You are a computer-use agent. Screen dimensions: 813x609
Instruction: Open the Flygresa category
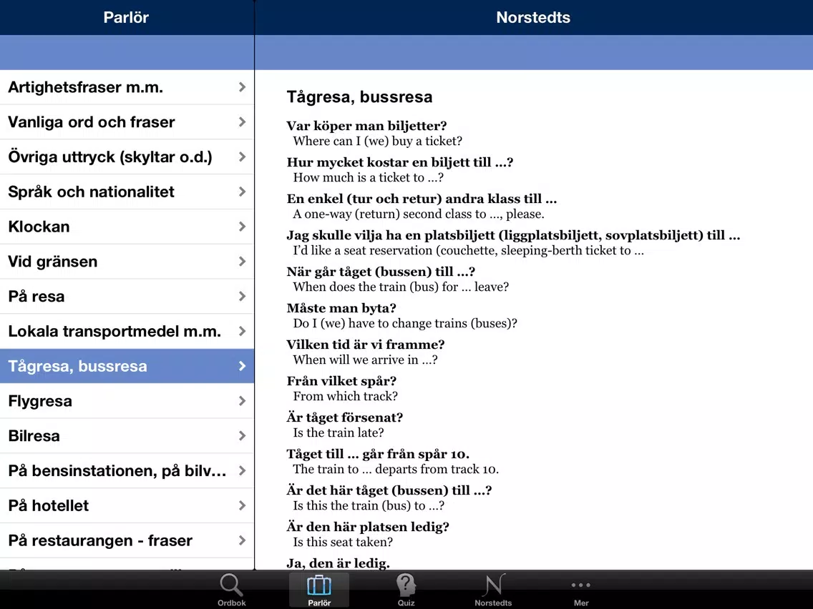pyautogui.click(x=127, y=401)
